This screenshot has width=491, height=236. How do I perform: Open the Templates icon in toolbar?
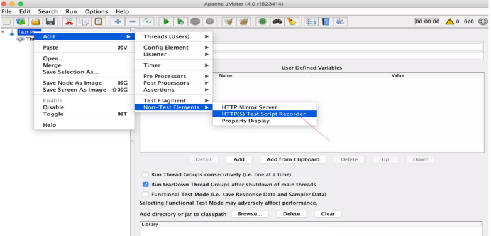[21, 21]
